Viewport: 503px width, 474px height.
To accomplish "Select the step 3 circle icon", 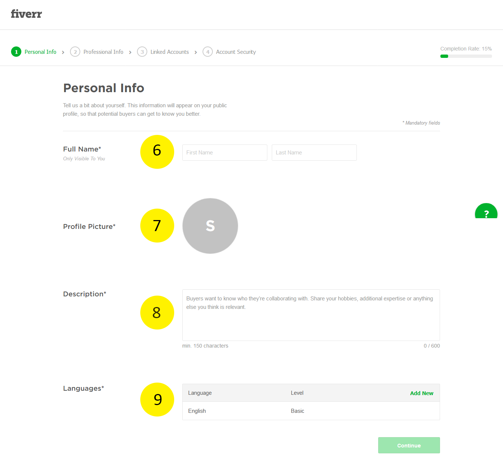I will click(x=142, y=52).
